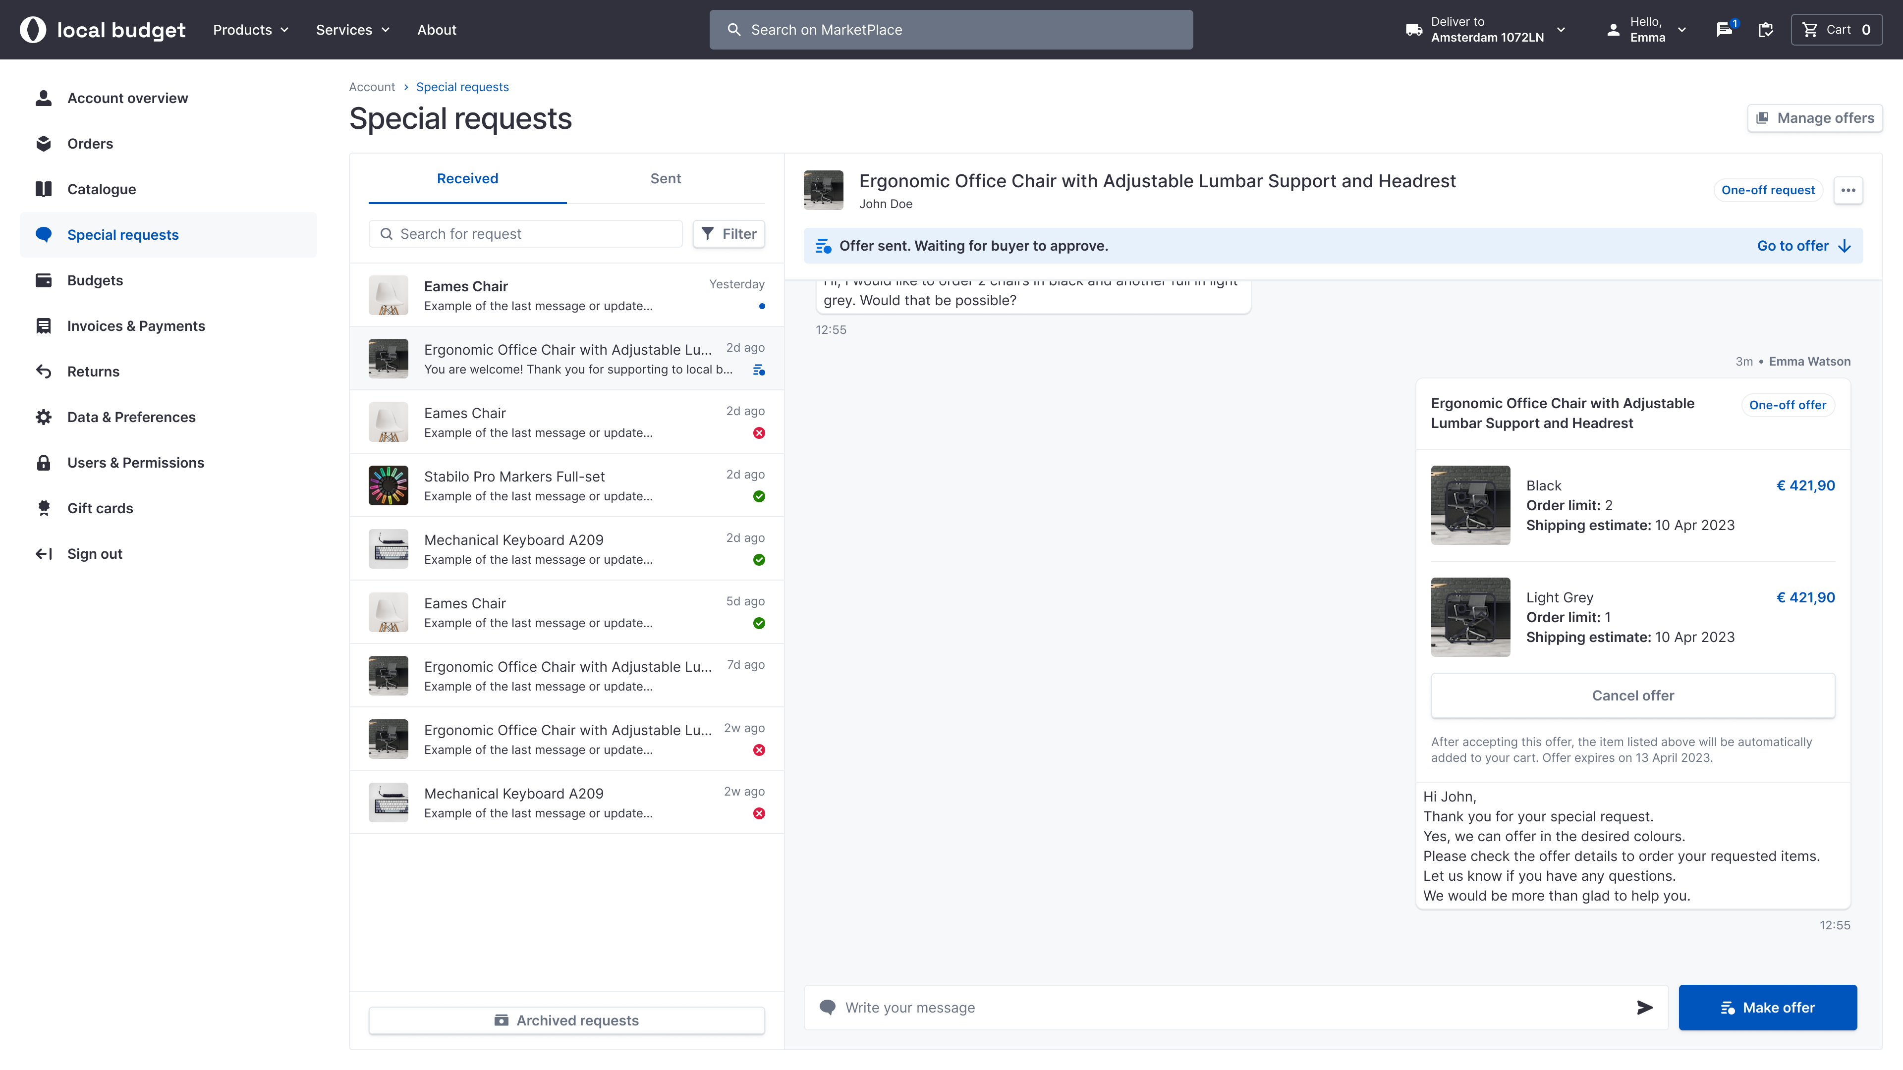Image resolution: width=1903 pixels, height=1070 pixels.
Task: Expand the Products dropdown menu
Action: 250,30
